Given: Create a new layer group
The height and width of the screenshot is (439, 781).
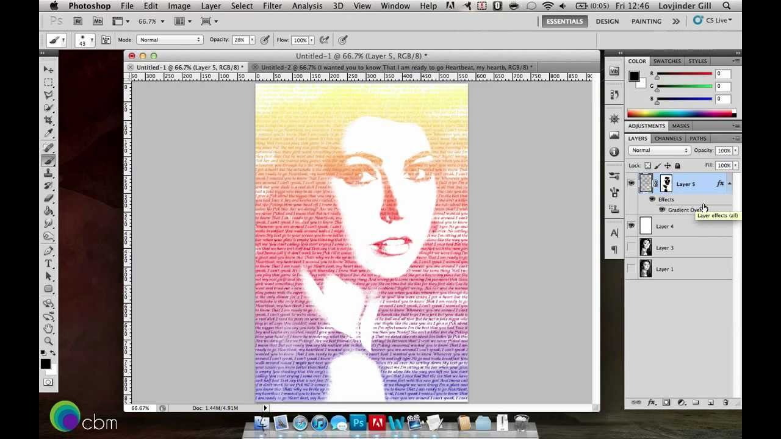Looking at the screenshot, I should [696, 402].
